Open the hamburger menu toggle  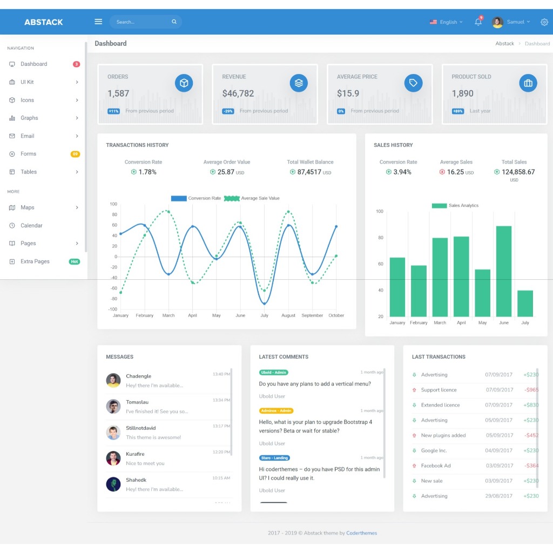pos(98,22)
